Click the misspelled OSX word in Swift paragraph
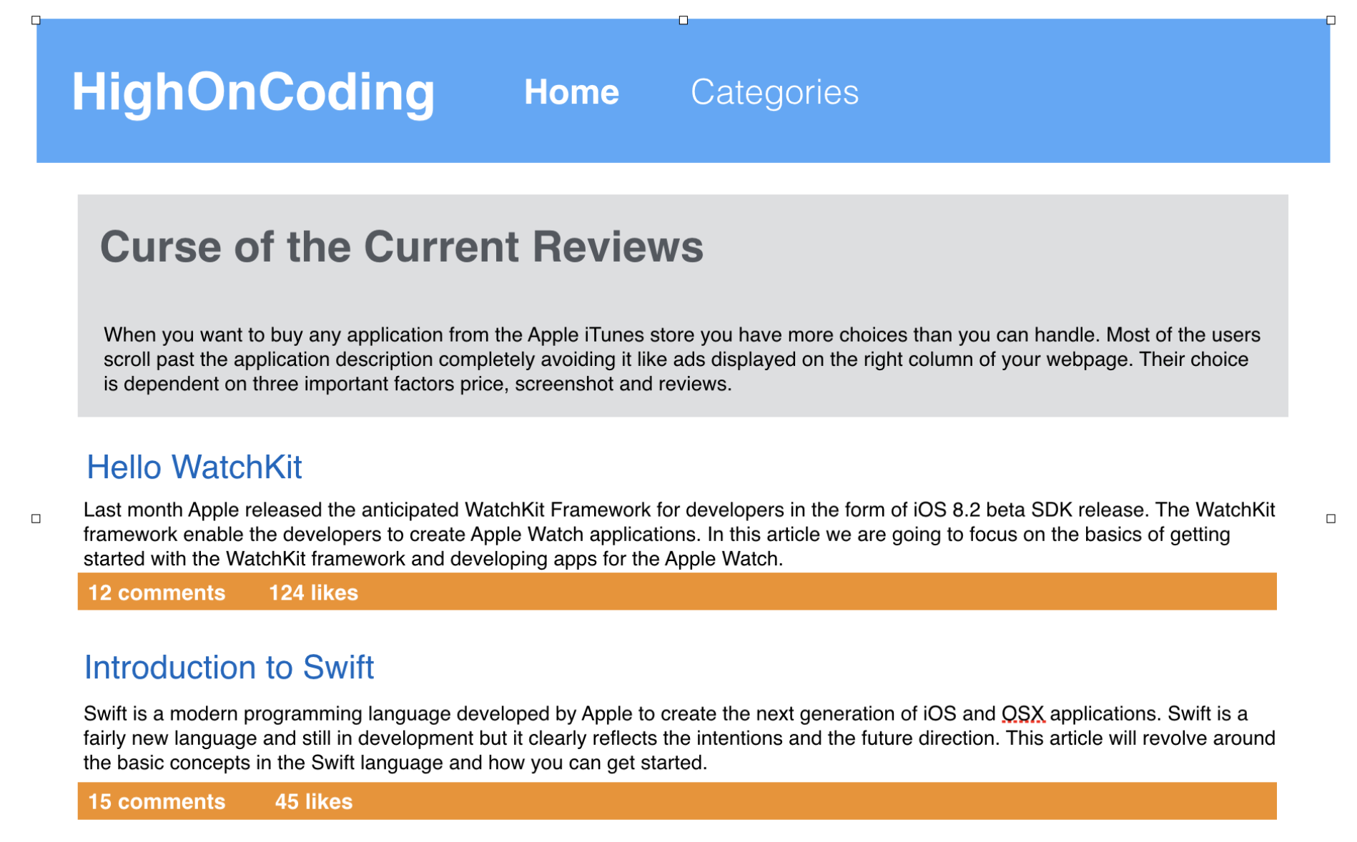1357x842 pixels. click(x=1022, y=713)
